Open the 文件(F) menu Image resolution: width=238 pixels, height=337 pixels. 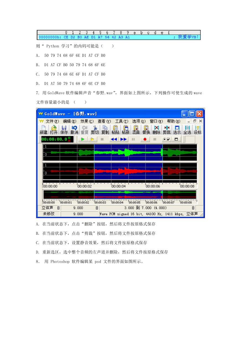pyautogui.click(x=52, y=121)
